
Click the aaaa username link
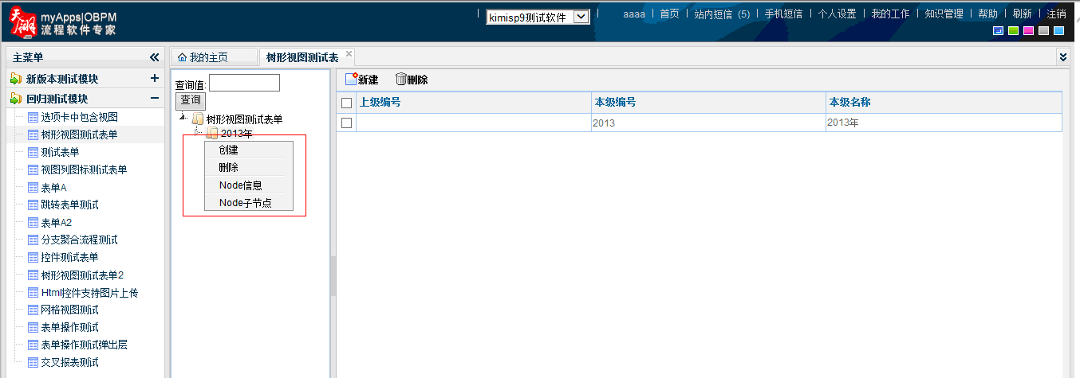coord(634,14)
